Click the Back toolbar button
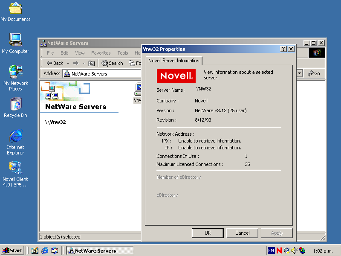Image resolution: width=341 pixels, height=256 pixels. point(55,63)
